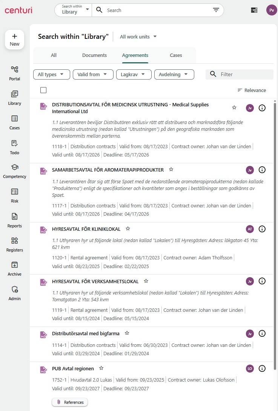Image resolution: width=278 pixels, height=411 pixels.
Task: Go to Library in the sidebar
Action: (14, 98)
